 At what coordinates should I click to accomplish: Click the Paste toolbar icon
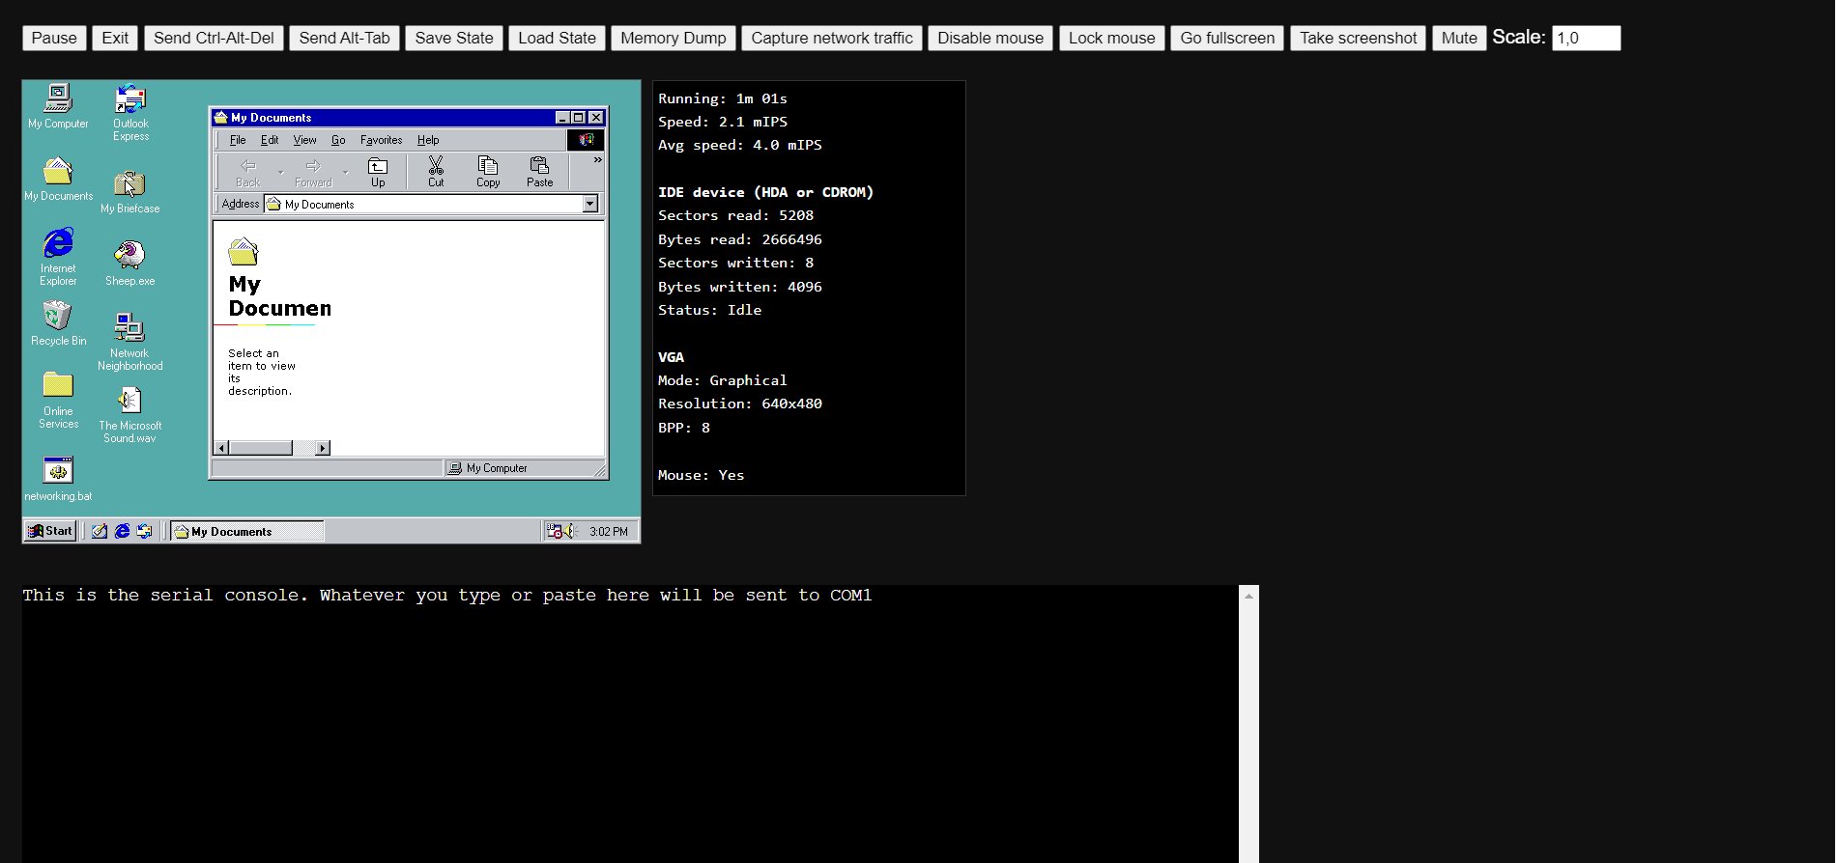(x=540, y=172)
